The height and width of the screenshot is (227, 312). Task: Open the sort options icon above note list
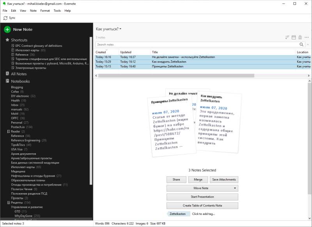[287, 37]
